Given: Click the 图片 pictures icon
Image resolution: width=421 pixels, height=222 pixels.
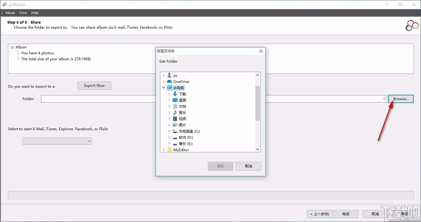Looking at the screenshot, I should 175,125.
